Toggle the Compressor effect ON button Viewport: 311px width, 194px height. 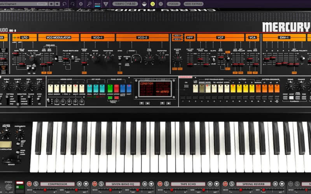[29, 184]
